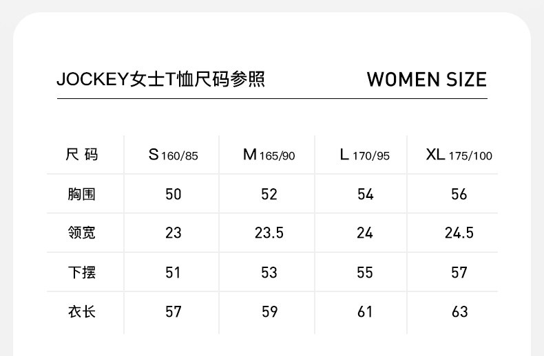Click the L 170/95 size column header

(x=364, y=155)
